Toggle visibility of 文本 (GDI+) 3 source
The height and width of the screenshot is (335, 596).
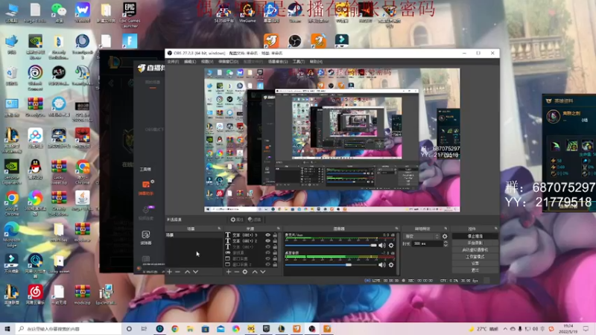[x=268, y=234]
